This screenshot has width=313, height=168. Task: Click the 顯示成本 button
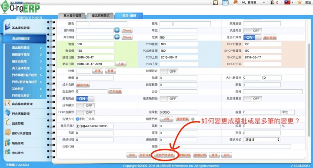pos(83,85)
